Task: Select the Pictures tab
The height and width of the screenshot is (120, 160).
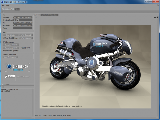Action: pos(38,15)
